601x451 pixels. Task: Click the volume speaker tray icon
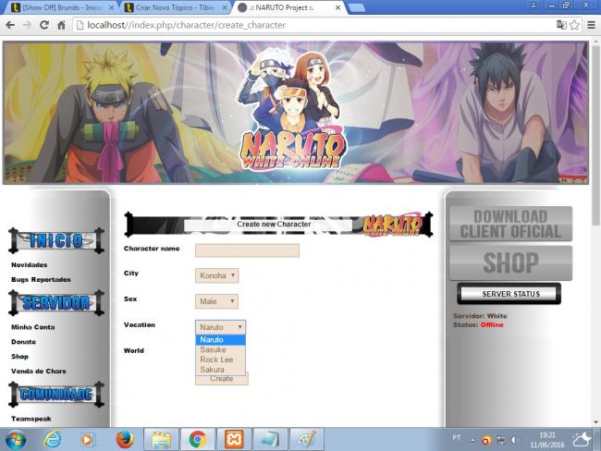click(x=515, y=440)
